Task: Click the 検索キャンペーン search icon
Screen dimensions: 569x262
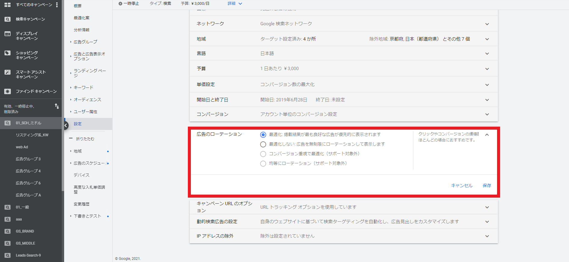Action: click(8, 19)
